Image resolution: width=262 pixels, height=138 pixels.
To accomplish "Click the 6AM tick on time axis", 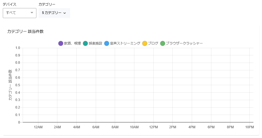I will [x=96, y=127].
